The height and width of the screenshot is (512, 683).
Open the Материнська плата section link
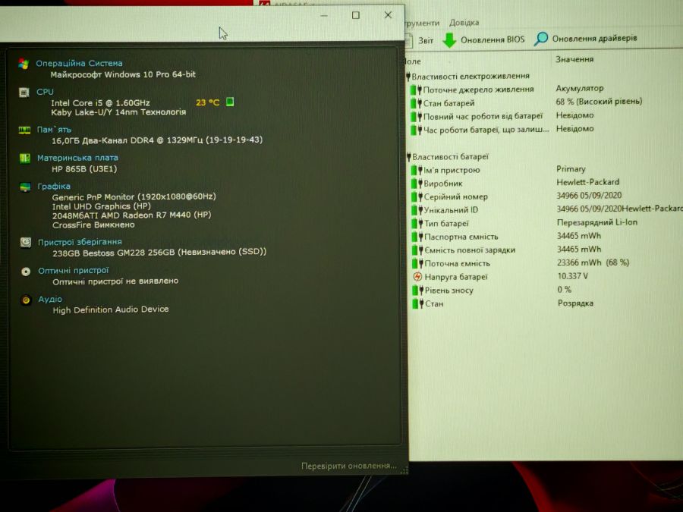pos(77,158)
